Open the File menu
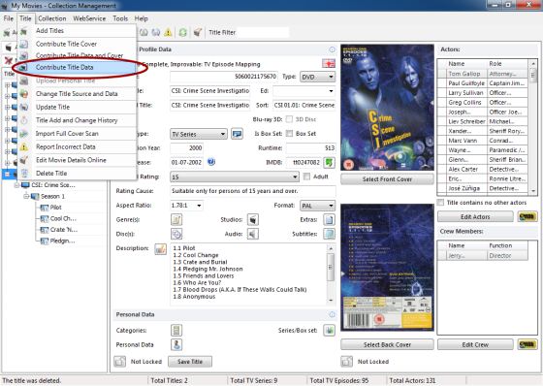543x386 pixels. point(9,18)
